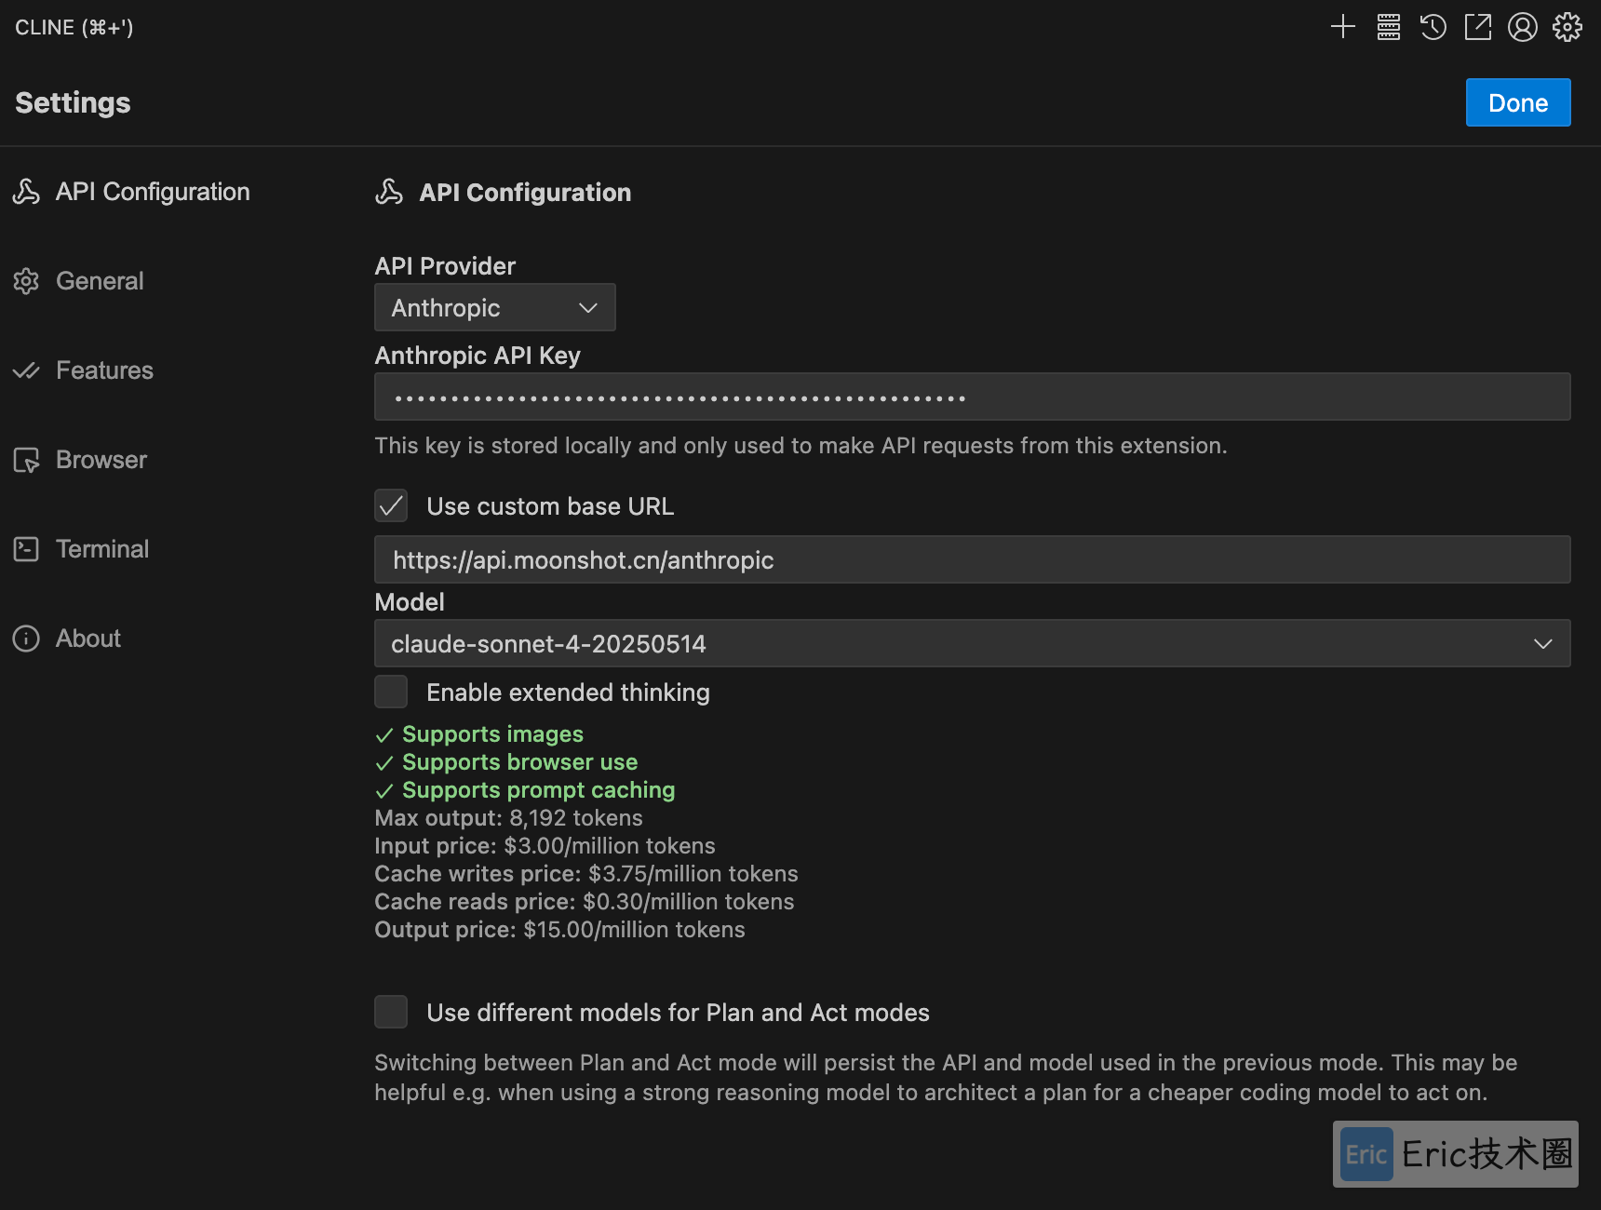Open the API Configuration tab
This screenshot has height=1210, width=1601.
click(x=153, y=192)
